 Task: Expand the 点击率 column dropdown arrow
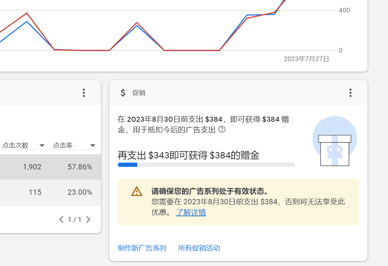(93, 145)
